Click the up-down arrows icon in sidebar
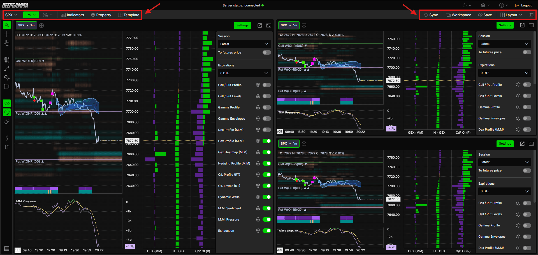The image size is (538, 255). tap(7, 147)
